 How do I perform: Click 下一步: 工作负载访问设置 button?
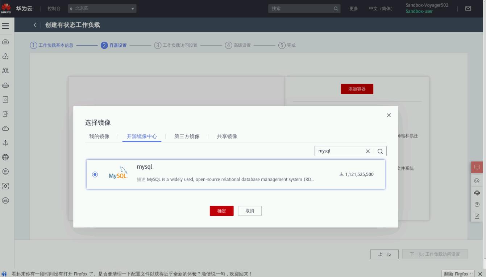pos(435,254)
